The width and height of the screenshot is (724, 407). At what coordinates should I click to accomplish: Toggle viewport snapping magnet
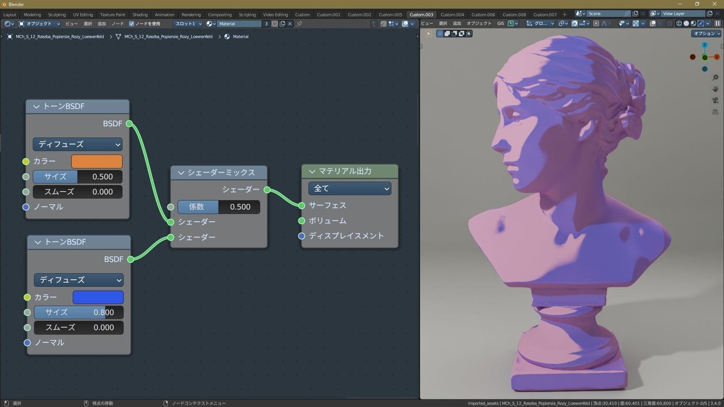(x=574, y=24)
